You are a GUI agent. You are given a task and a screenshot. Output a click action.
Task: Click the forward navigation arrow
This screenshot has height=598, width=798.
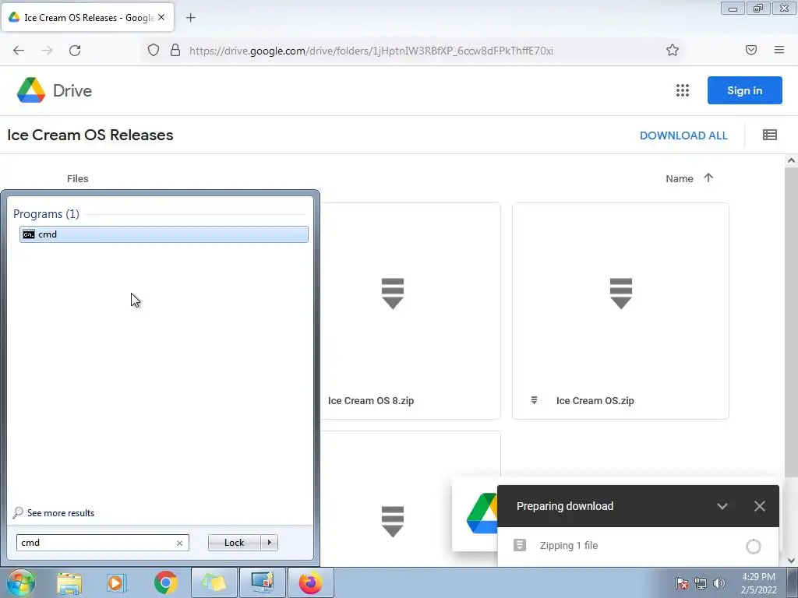[x=47, y=51]
